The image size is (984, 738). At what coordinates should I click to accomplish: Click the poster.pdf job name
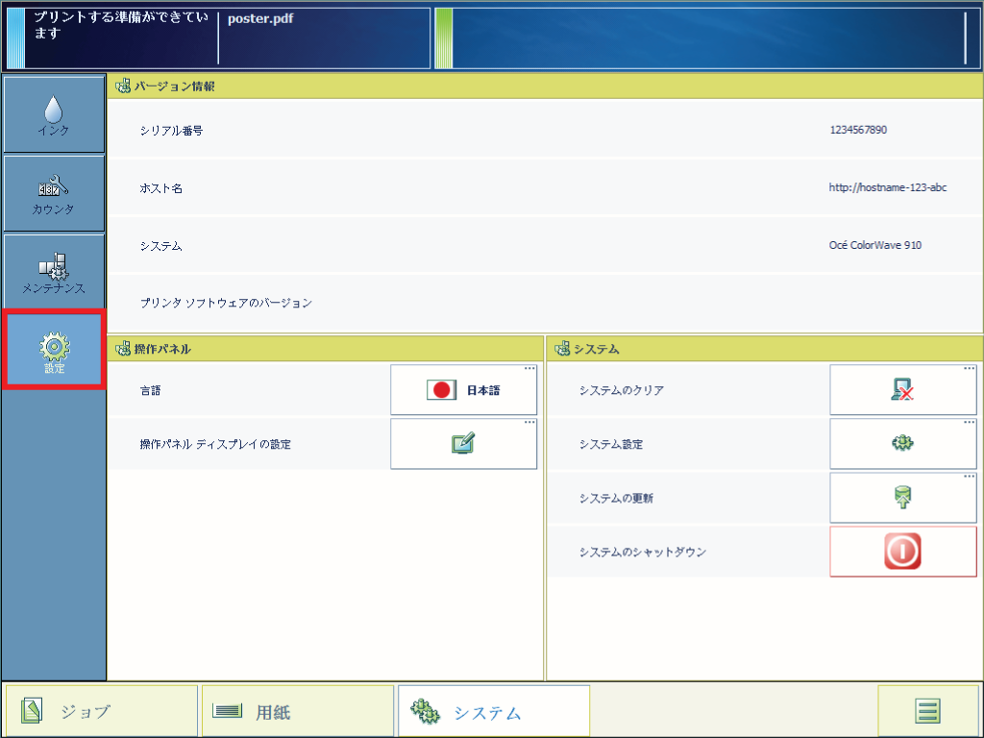point(260,19)
